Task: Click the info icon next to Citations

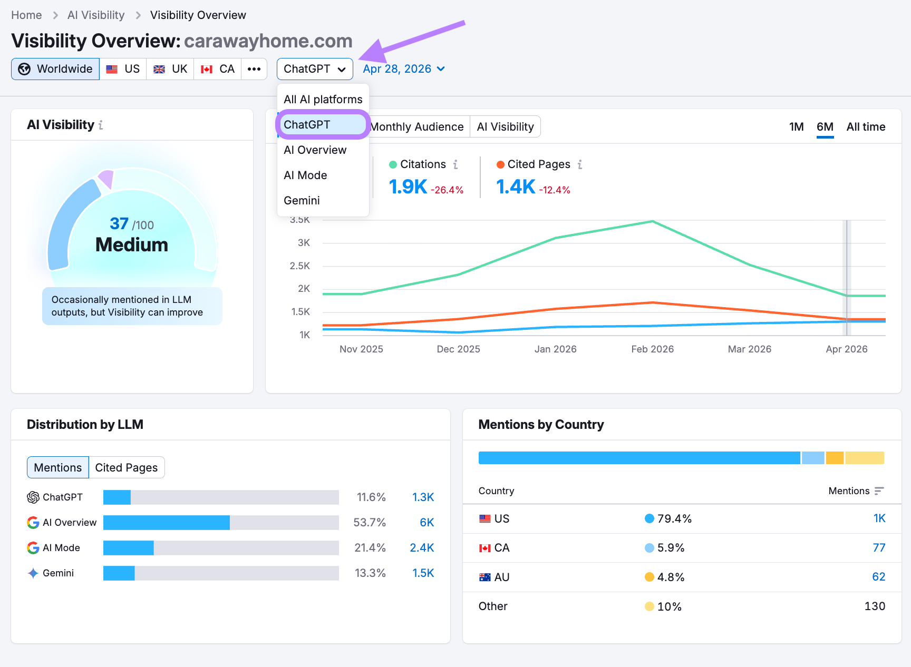Action: [455, 164]
